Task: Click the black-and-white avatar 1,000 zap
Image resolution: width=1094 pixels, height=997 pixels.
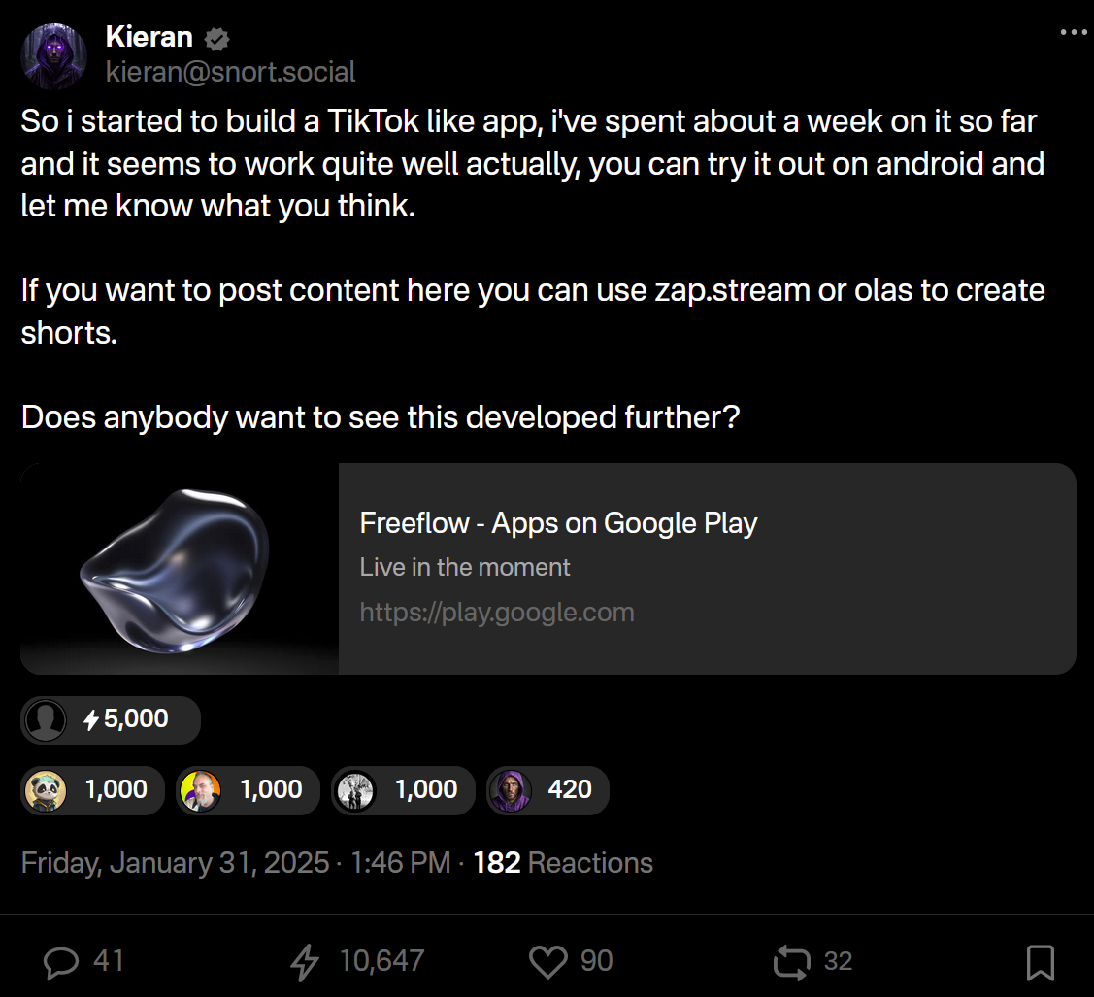Action: pyautogui.click(x=403, y=790)
